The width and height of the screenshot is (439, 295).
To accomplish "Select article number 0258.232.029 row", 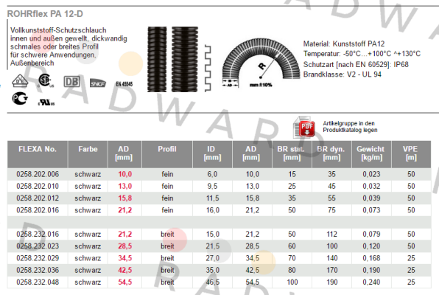I will [219, 258].
